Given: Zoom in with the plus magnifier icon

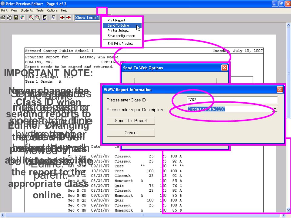Looking at the screenshot, I should [x=31, y=18].
